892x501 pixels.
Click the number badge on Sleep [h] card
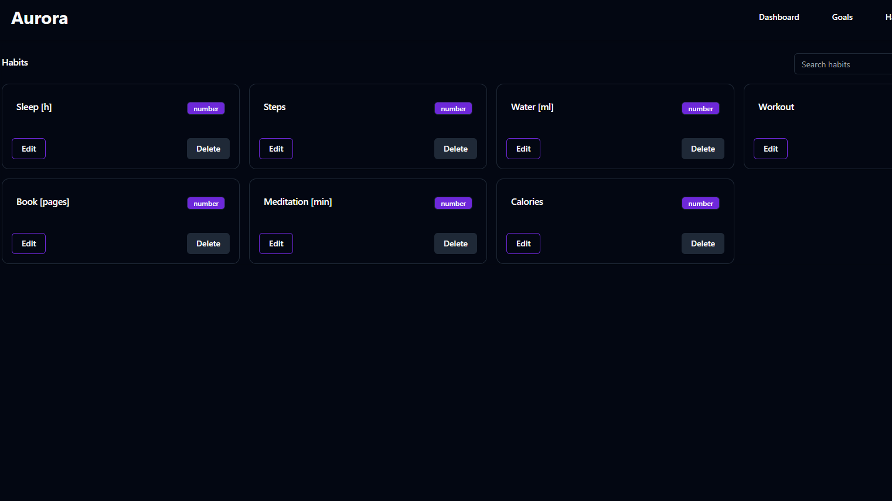coord(206,108)
